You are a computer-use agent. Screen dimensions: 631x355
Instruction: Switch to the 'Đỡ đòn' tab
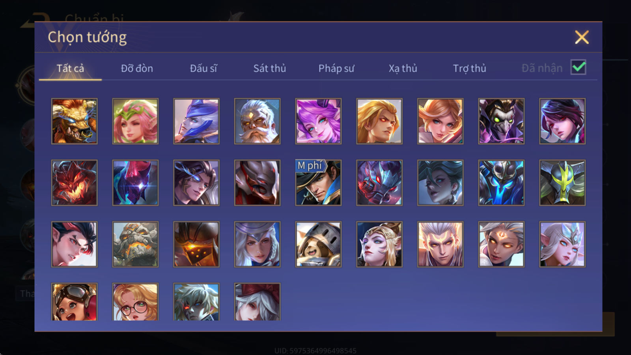pos(137,68)
